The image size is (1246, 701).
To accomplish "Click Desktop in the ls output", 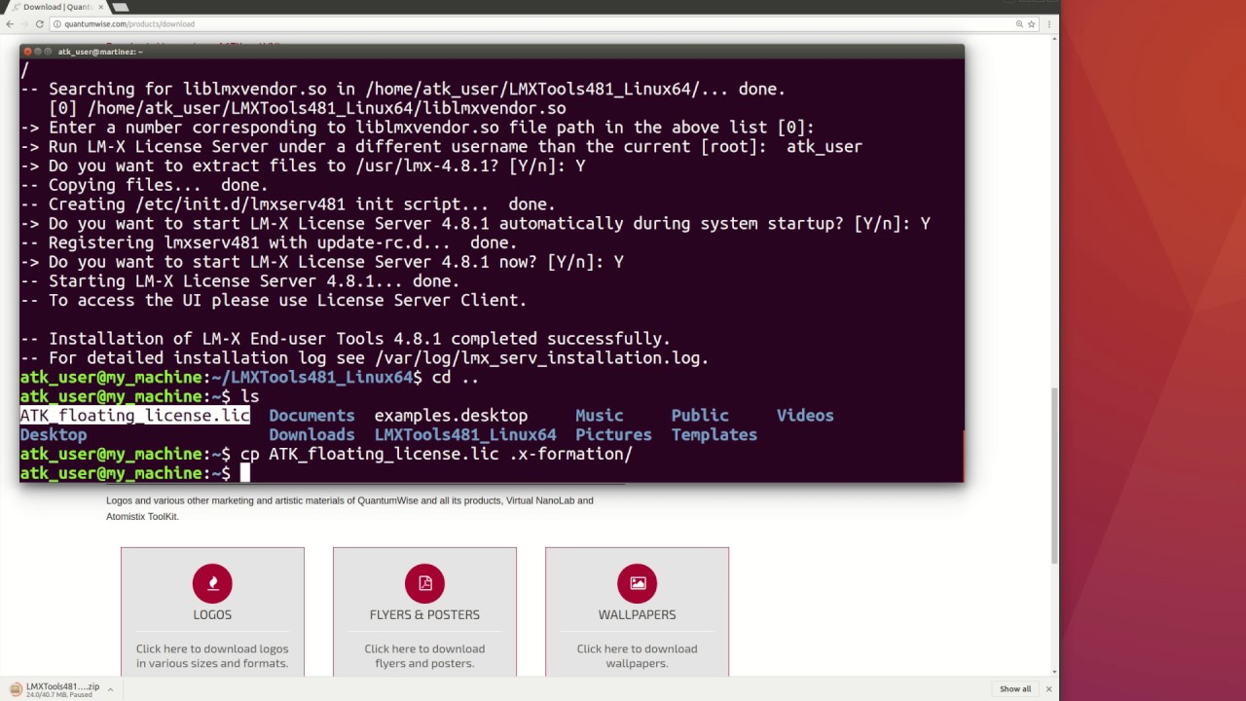I will pos(54,435).
